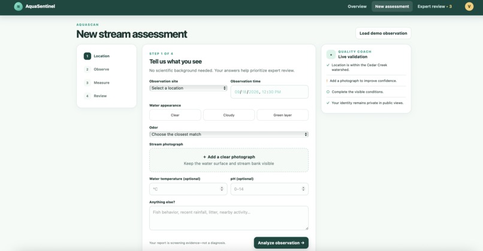
Task: Click the 'Stream photograph' label
Action: [x=166, y=144]
